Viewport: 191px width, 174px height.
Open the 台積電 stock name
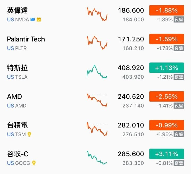(17, 125)
